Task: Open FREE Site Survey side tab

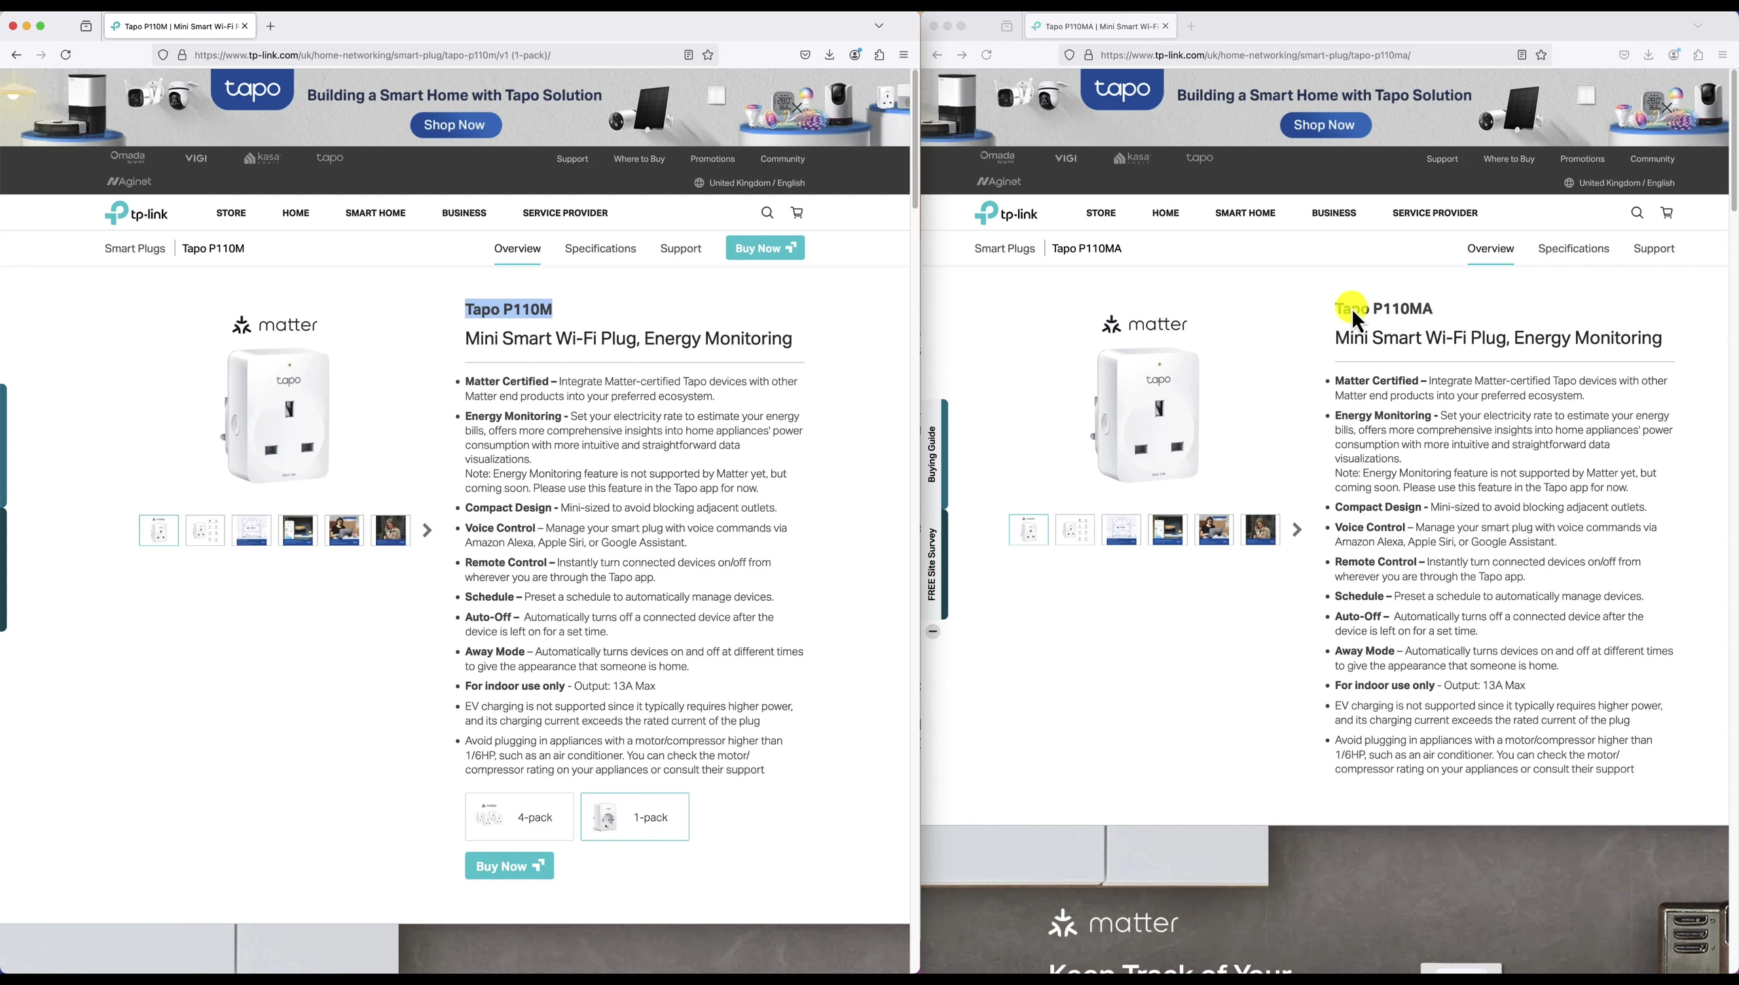Action: click(x=934, y=564)
